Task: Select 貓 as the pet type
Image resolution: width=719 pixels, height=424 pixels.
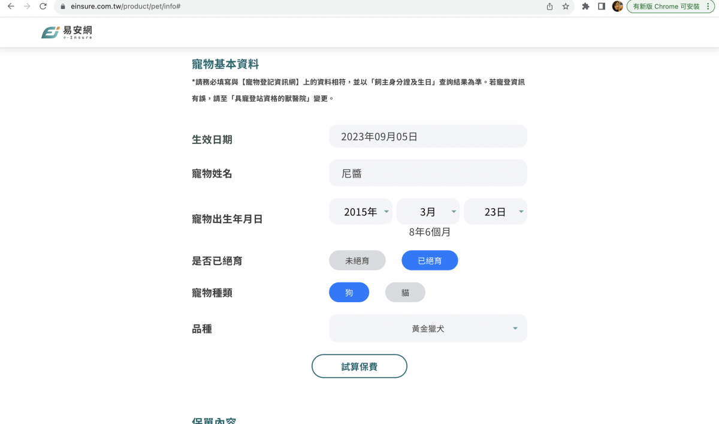Action: pos(405,292)
